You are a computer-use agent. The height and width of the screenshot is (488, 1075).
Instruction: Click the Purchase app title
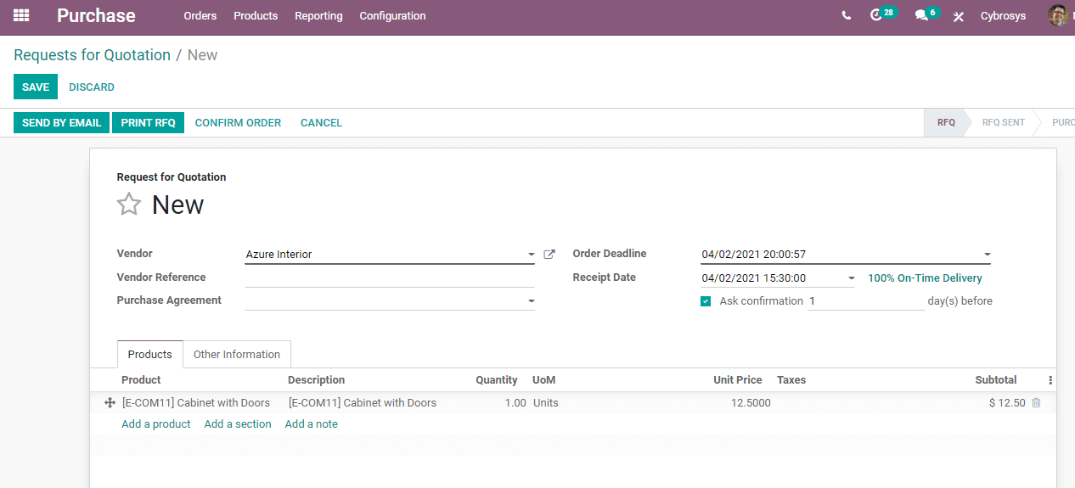[x=96, y=15]
